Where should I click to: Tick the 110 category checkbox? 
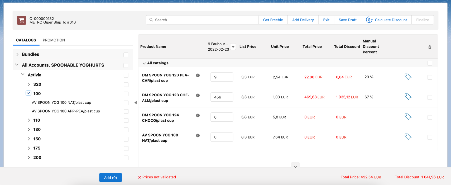pos(126,121)
